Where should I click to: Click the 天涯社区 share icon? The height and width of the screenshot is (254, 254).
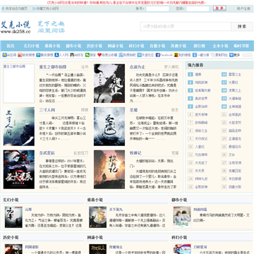140,55
